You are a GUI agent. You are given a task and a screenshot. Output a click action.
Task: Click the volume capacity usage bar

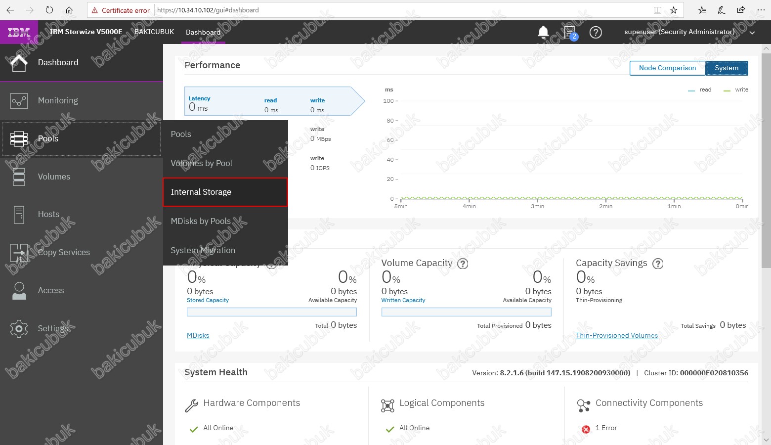click(x=466, y=312)
